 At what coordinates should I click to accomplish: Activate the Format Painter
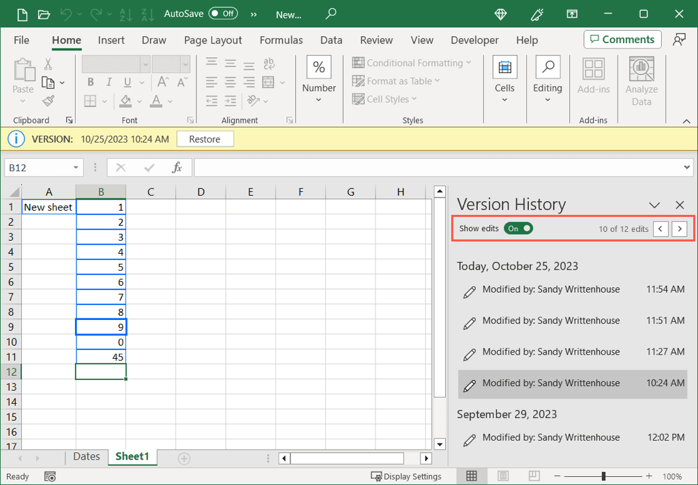coord(48,100)
